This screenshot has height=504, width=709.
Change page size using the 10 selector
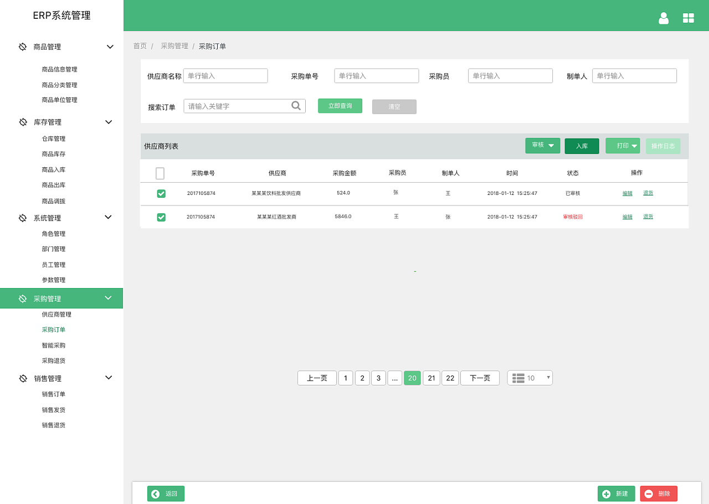(533, 378)
